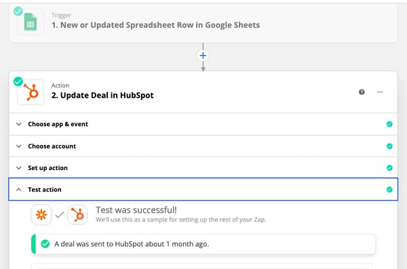Click the 'Trigger' label above step one
The width and height of the screenshot is (407, 269).
coord(61,16)
